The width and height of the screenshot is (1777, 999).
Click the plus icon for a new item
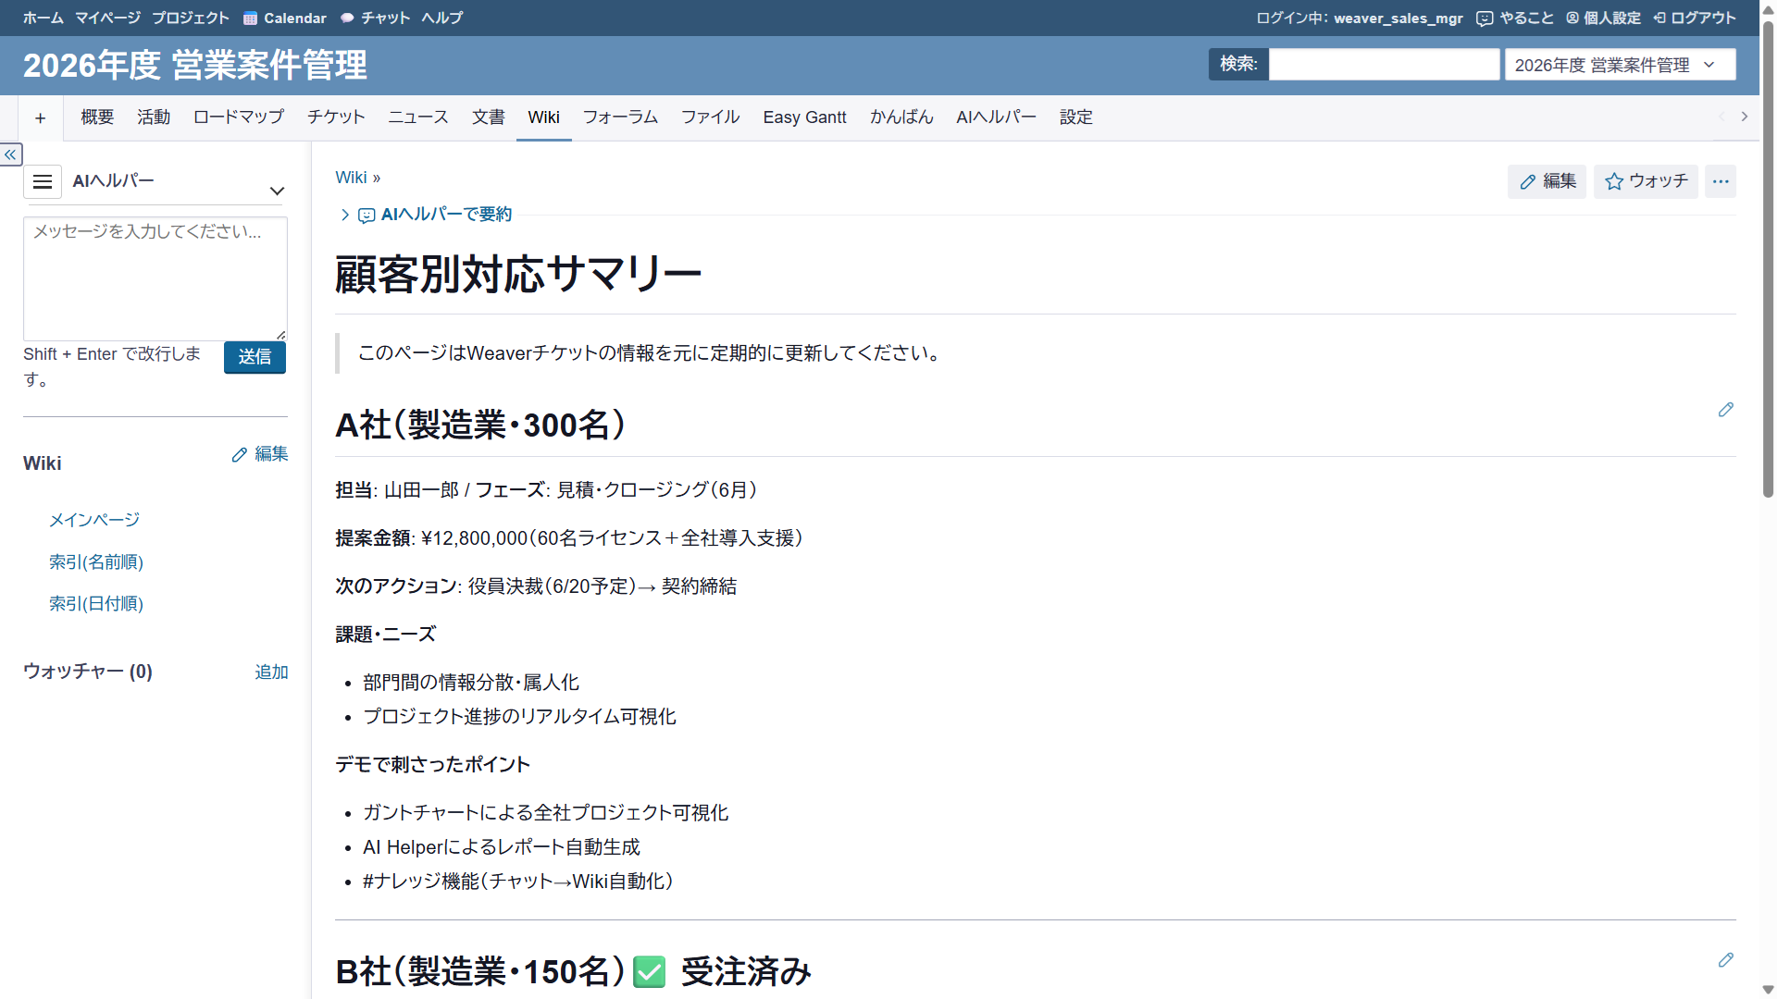pos(40,117)
